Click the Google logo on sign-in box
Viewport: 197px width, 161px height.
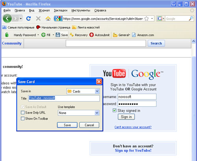click(147, 74)
